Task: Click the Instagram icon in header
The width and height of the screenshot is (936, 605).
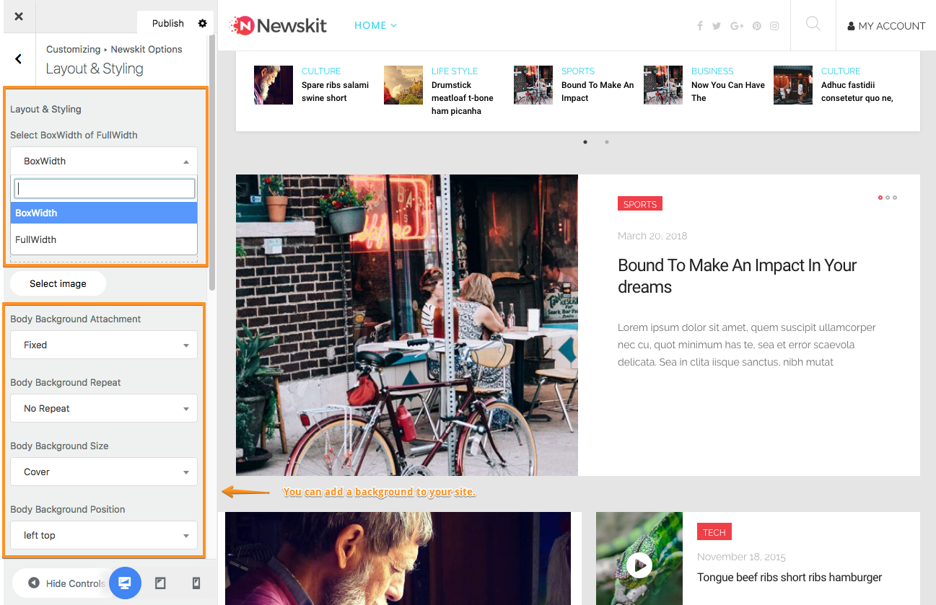Action: tap(774, 26)
